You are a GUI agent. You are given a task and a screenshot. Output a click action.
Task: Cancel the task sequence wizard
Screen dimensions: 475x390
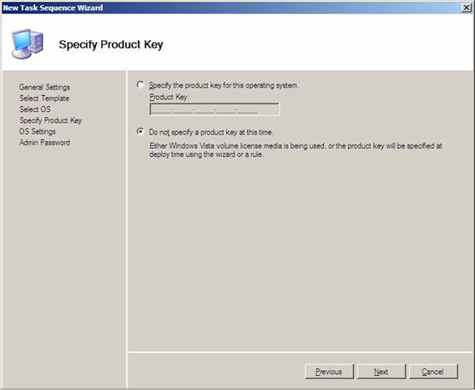point(433,372)
